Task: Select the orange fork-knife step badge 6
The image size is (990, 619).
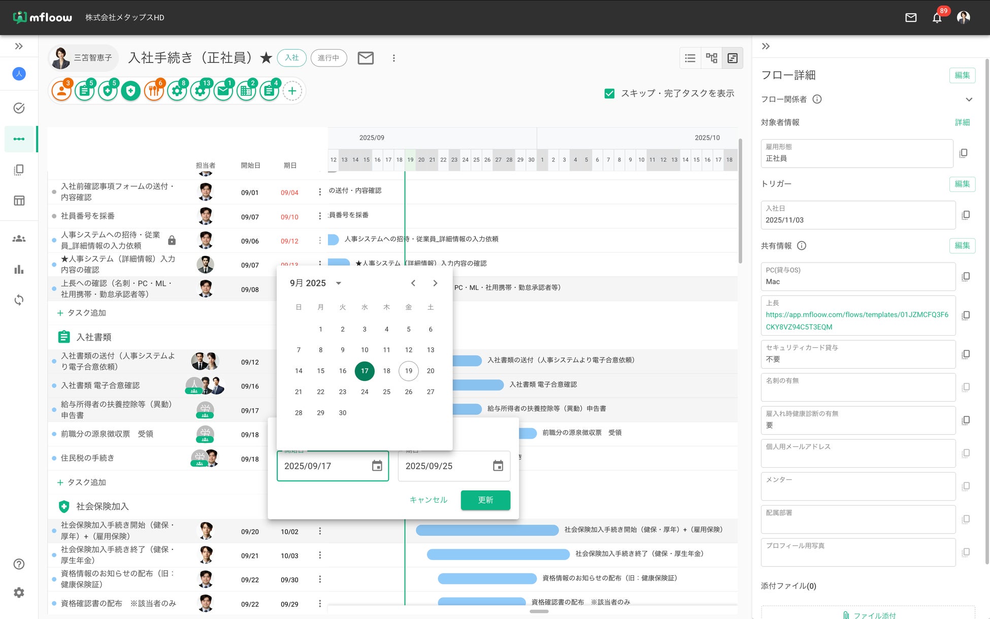Action: point(154,91)
